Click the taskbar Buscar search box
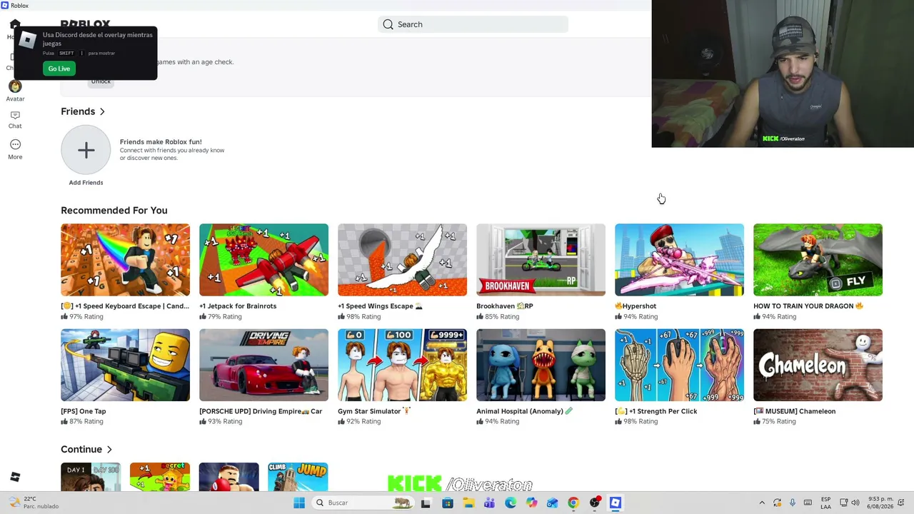914x514 pixels. pos(363,503)
